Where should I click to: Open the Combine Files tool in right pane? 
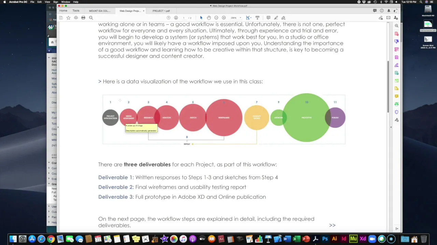[x=396, y=42]
